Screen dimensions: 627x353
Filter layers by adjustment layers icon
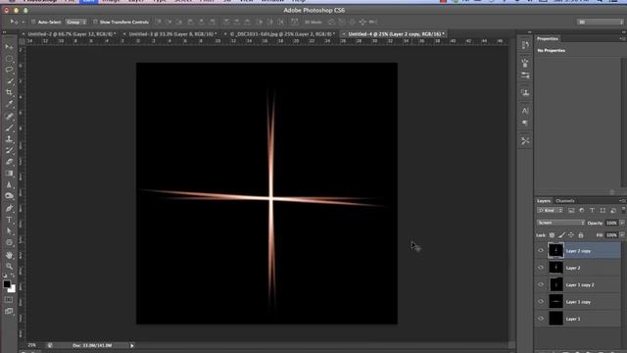click(581, 210)
